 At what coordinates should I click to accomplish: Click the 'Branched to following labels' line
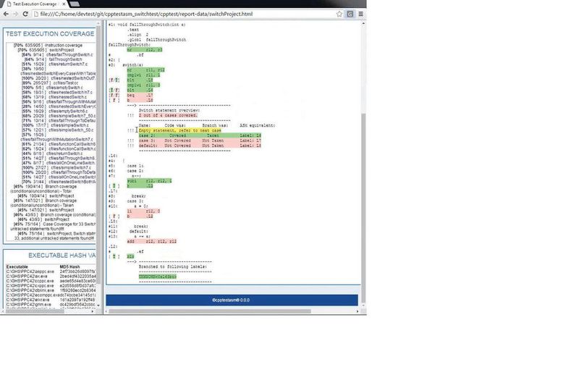click(x=173, y=267)
